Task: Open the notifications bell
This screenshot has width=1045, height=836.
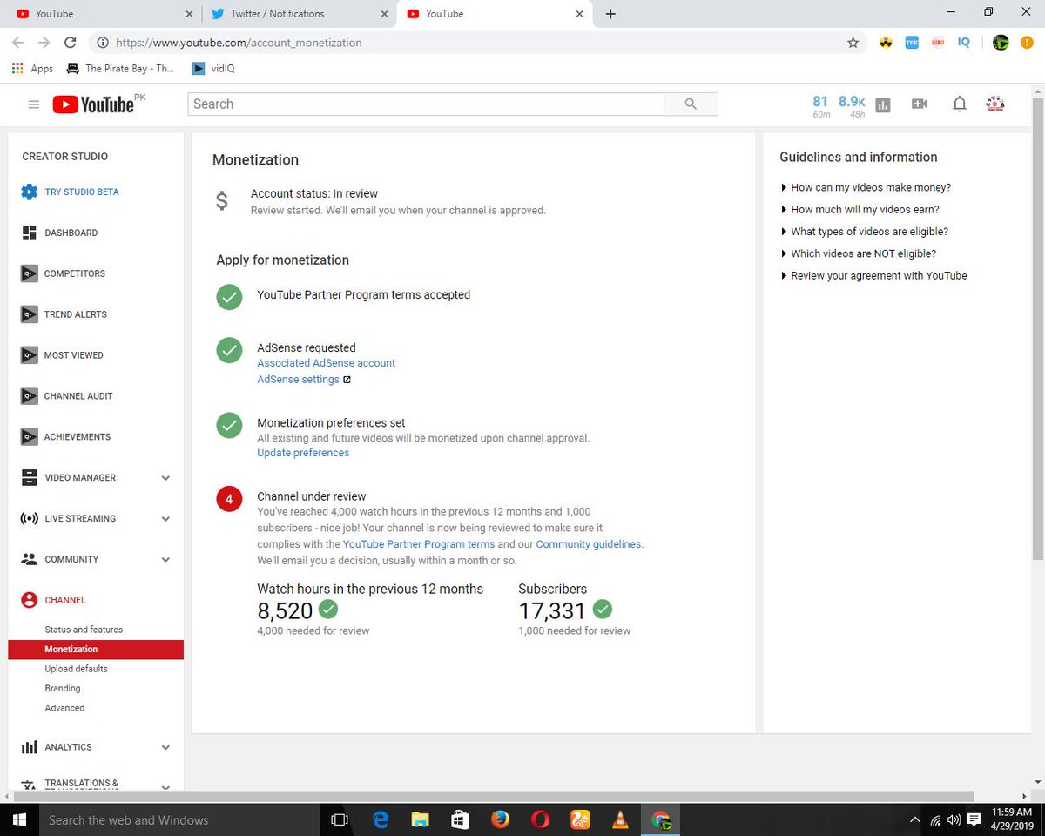Action: point(959,104)
